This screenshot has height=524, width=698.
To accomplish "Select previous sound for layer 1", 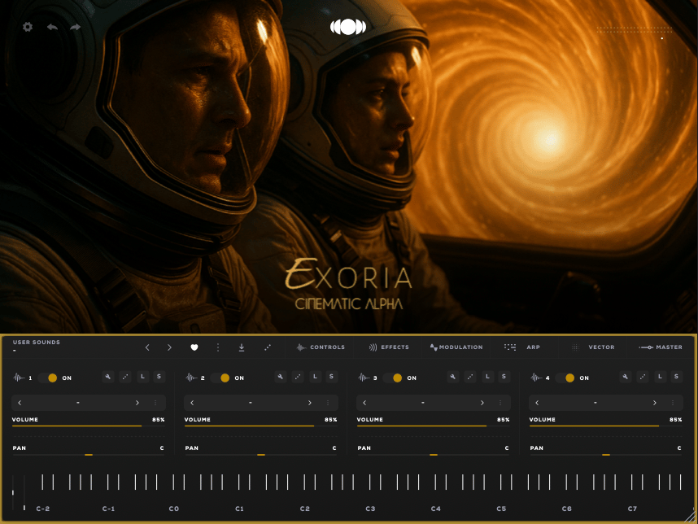I will (20, 403).
